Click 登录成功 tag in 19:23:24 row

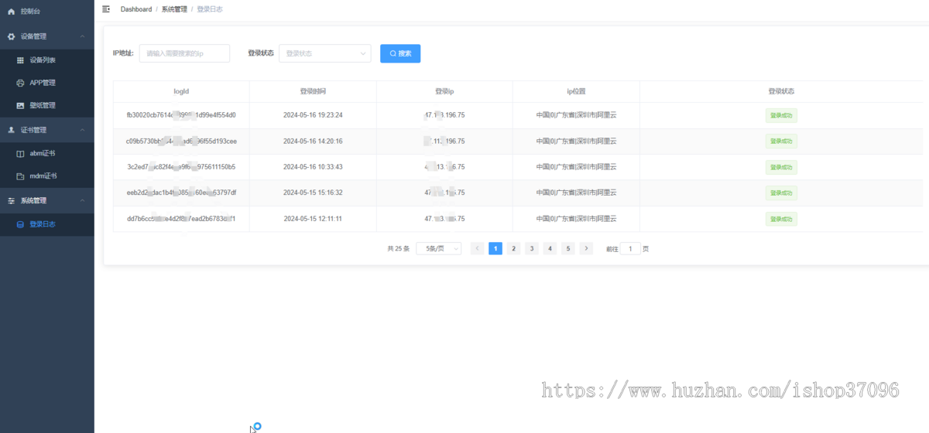pos(781,116)
